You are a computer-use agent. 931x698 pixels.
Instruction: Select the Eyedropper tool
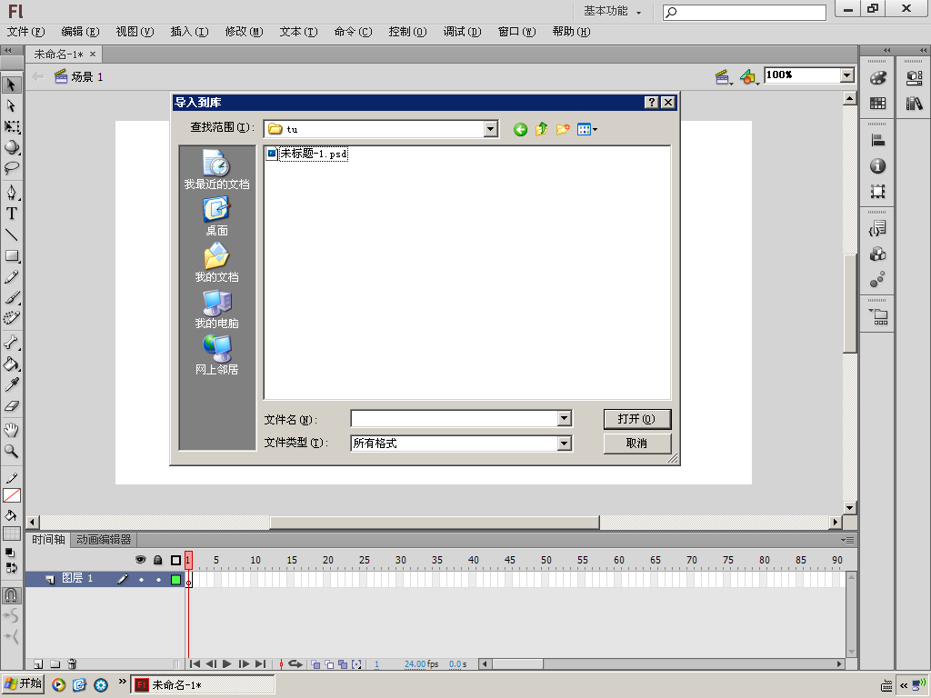coord(11,384)
